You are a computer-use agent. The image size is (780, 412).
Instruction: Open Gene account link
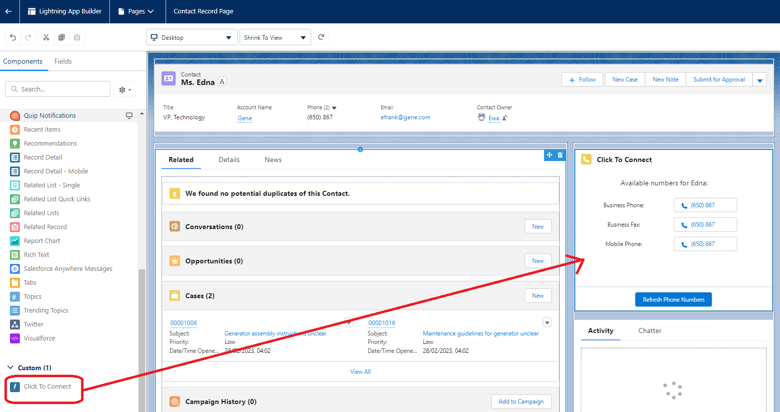click(245, 118)
